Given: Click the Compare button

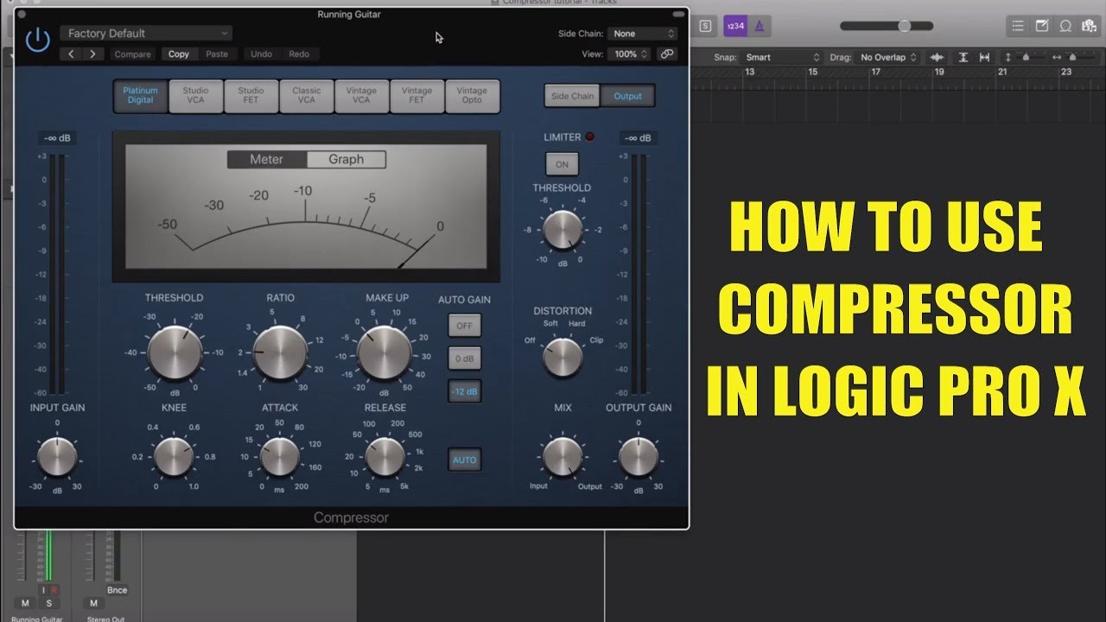Looking at the screenshot, I should tap(132, 54).
